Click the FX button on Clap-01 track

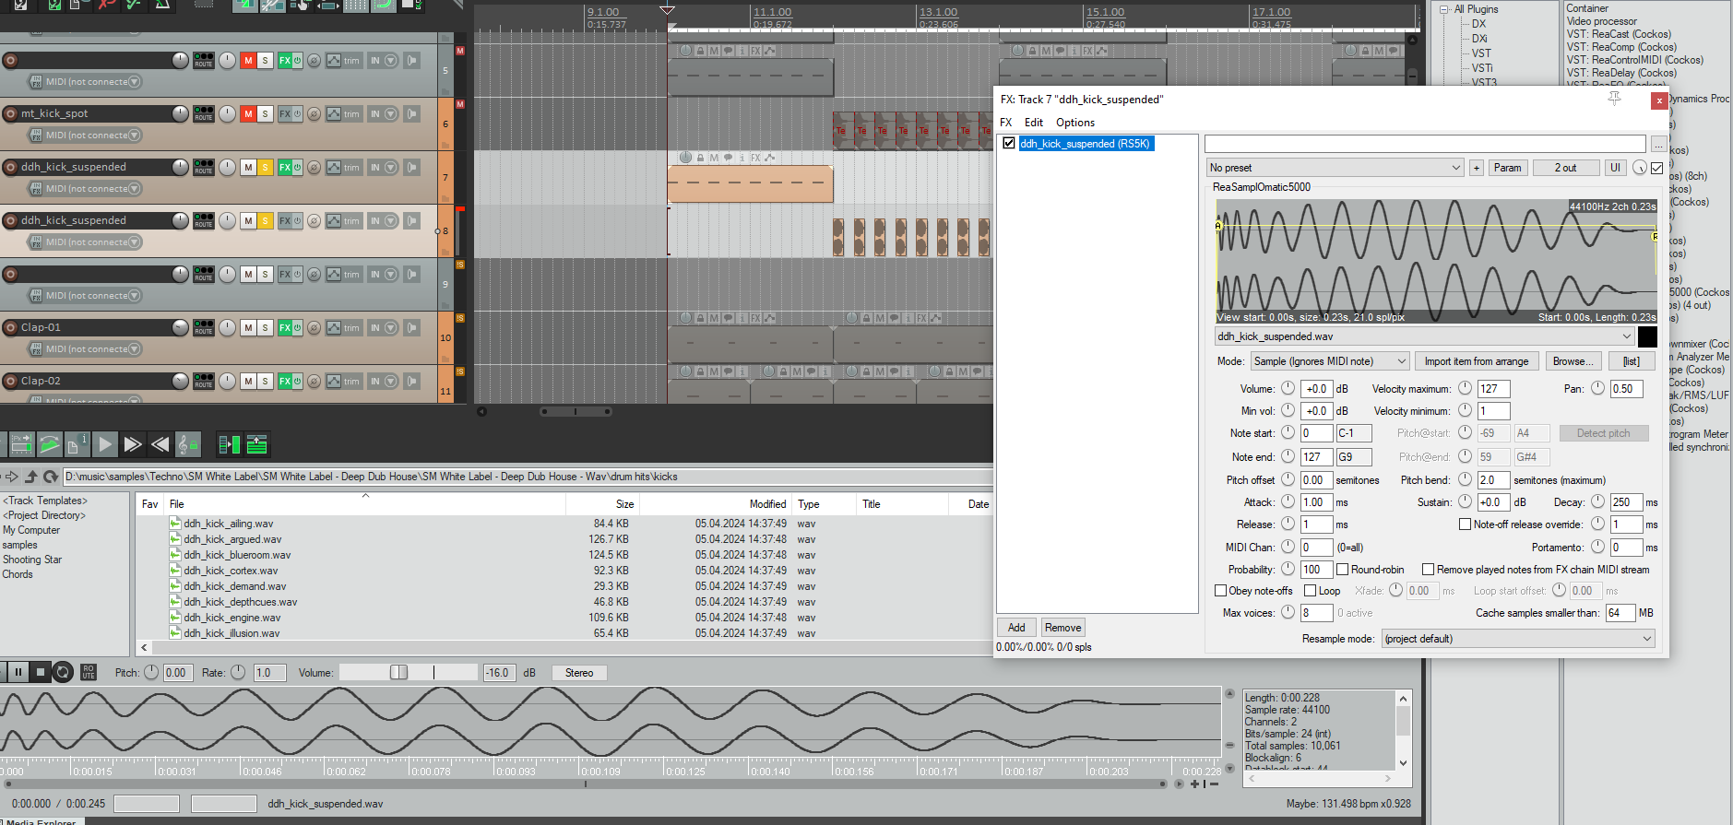pyautogui.click(x=285, y=327)
